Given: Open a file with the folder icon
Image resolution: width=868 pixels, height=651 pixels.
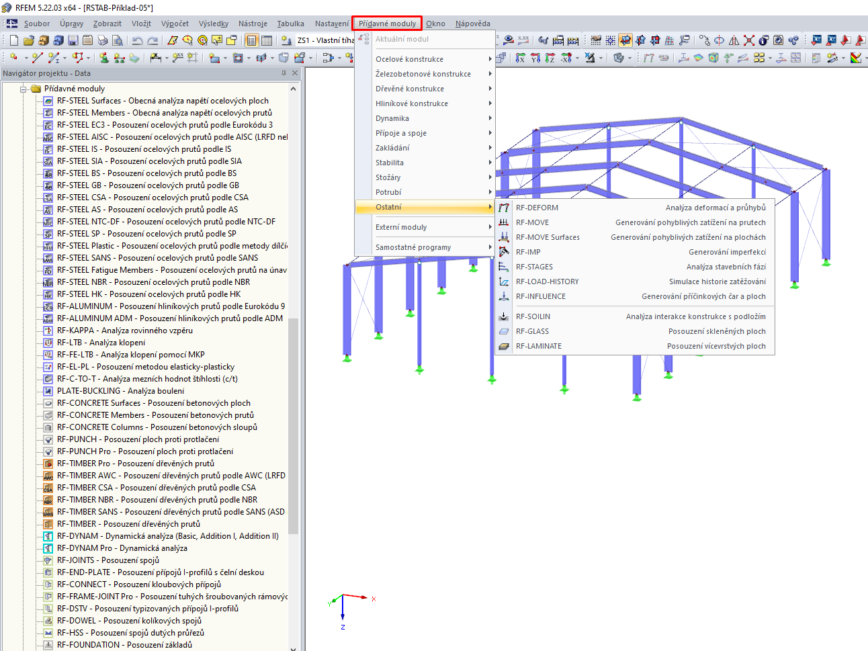Looking at the screenshot, I should [28, 40].
